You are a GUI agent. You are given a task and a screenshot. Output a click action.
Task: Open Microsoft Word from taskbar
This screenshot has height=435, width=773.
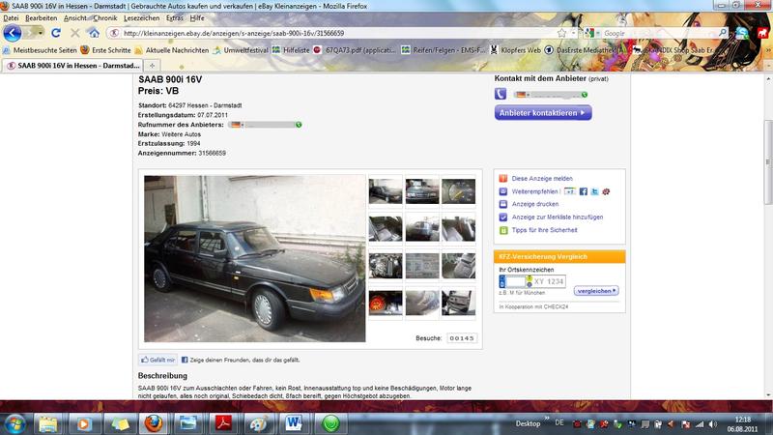[x=294, y=423]
